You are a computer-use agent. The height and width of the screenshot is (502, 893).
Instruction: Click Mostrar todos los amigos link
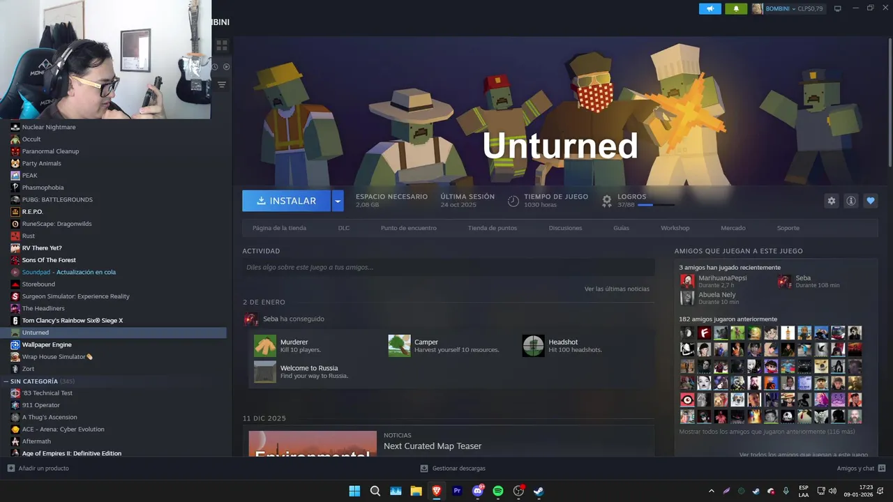767,432
